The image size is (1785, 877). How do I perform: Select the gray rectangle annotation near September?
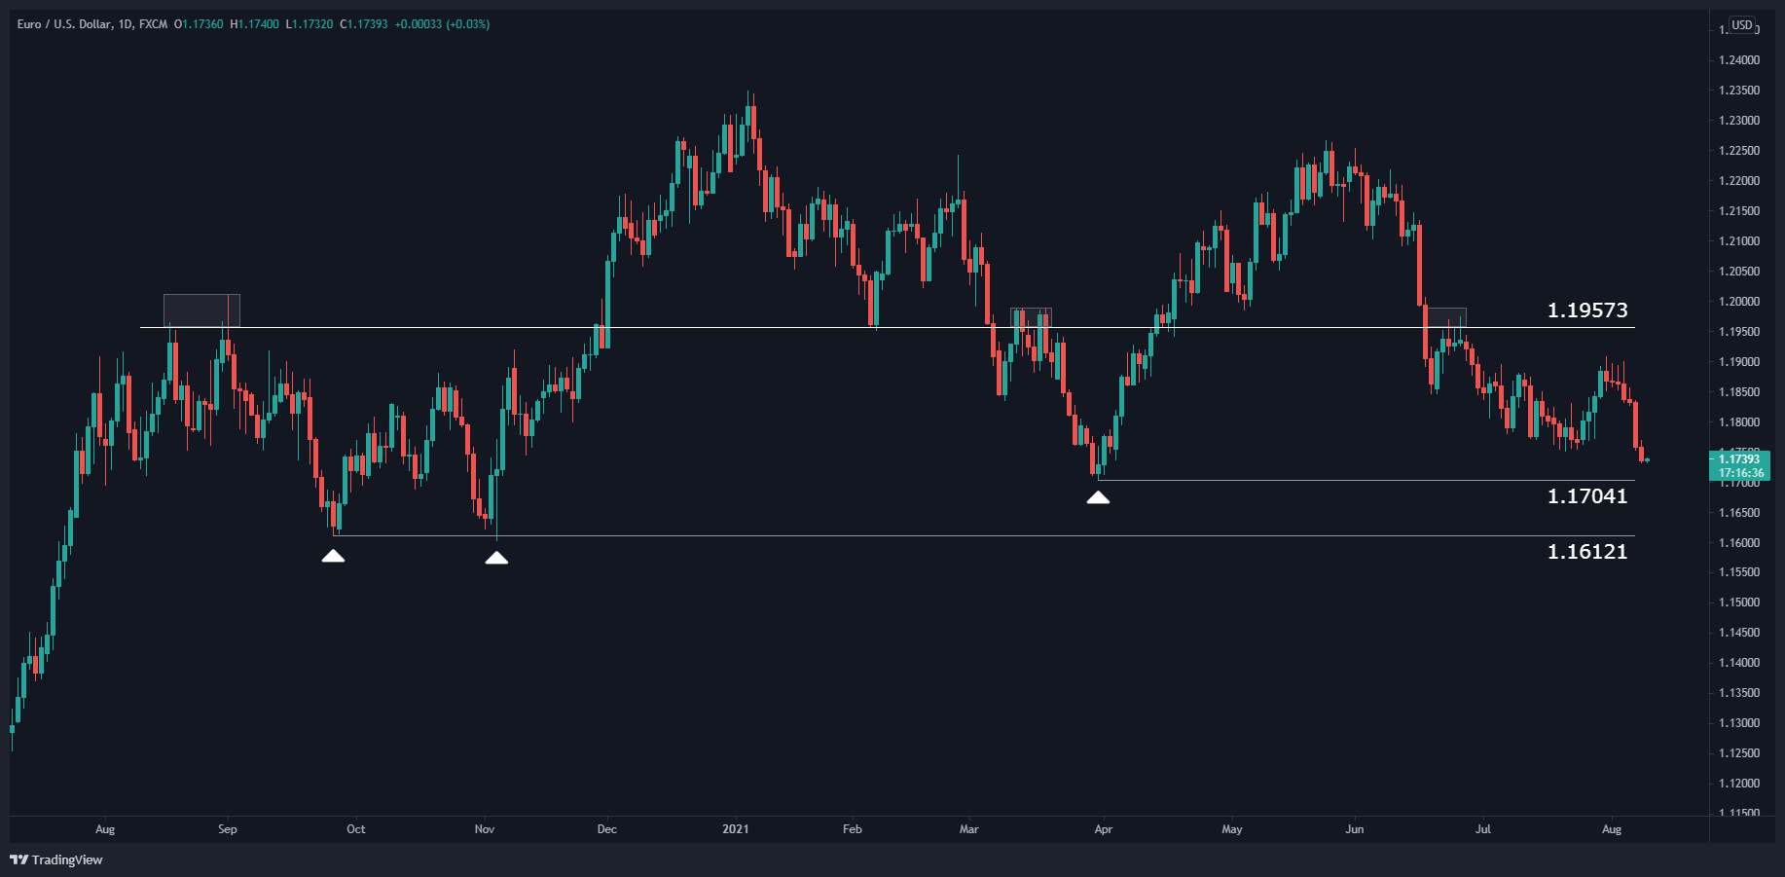click(x=201, y=310)
